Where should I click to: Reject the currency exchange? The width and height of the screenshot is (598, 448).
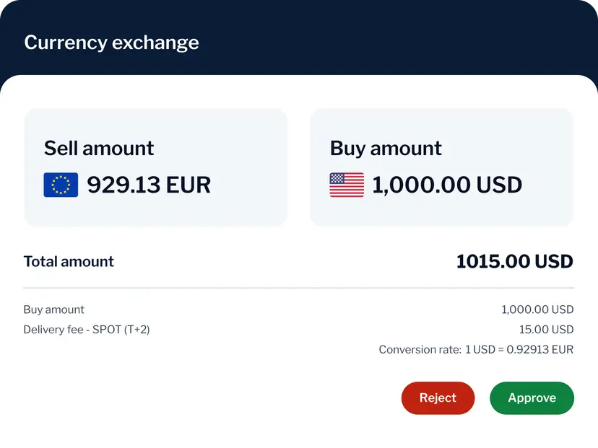pyautogui.click(x=438, y=398)
